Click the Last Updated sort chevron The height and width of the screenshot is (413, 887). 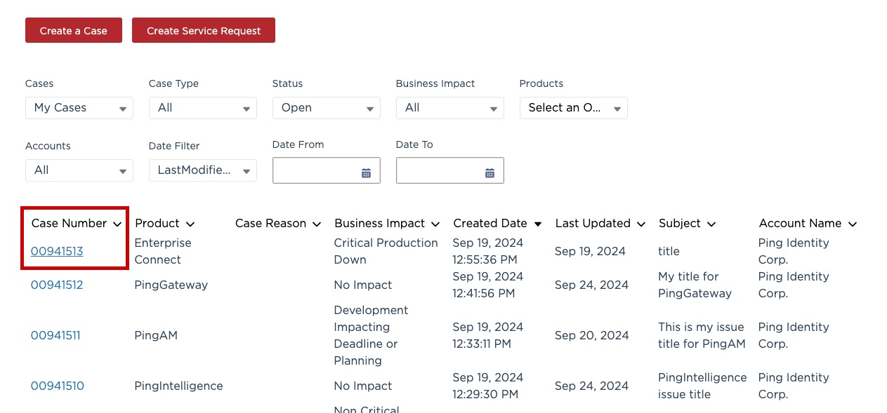640,224
